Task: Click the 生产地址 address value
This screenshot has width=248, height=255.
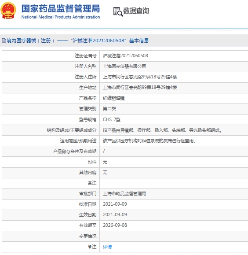Action: pyautogui.click(x=140, y=88)
